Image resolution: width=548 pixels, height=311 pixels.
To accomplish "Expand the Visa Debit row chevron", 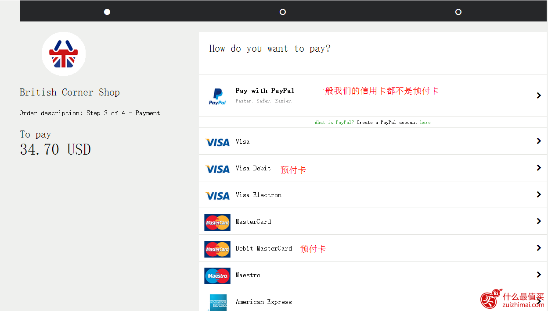I will [539, 168].
